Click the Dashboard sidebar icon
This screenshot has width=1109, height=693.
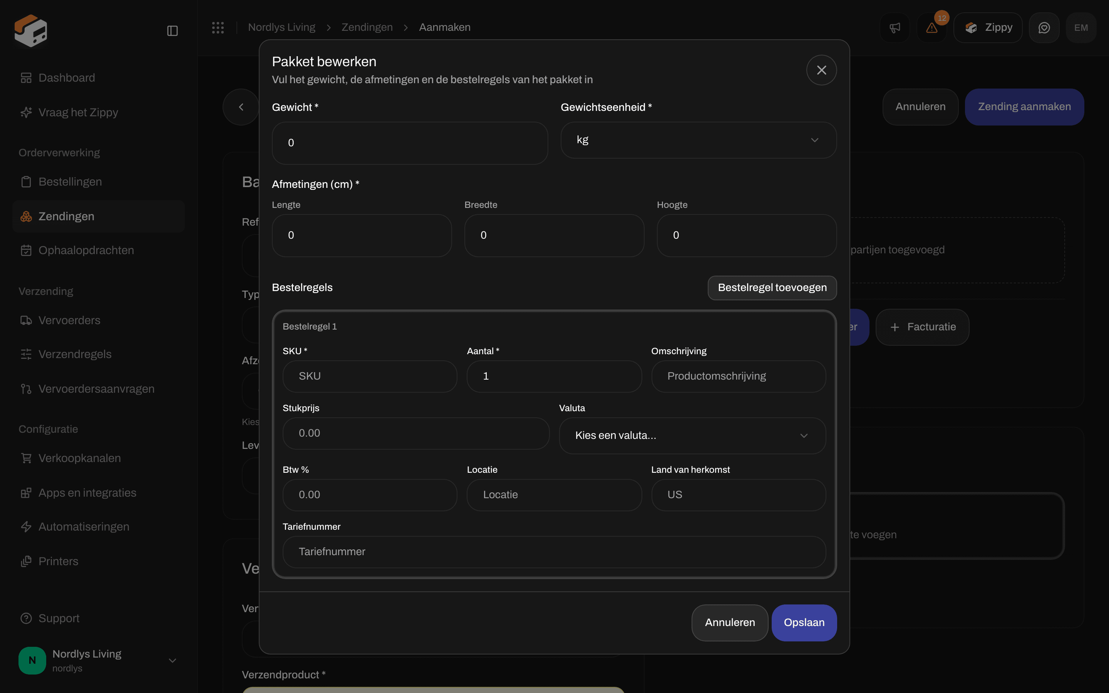tap(26, 78)
